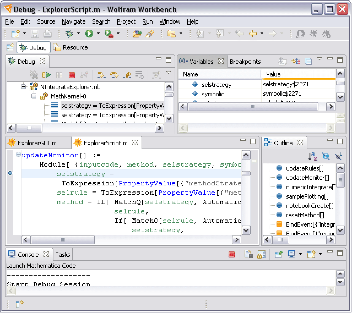The height and width of the screenshot is (313, 352).
Task: Collapse the NIntegrateExplorer.nb tree node
Action: [23, 87]
